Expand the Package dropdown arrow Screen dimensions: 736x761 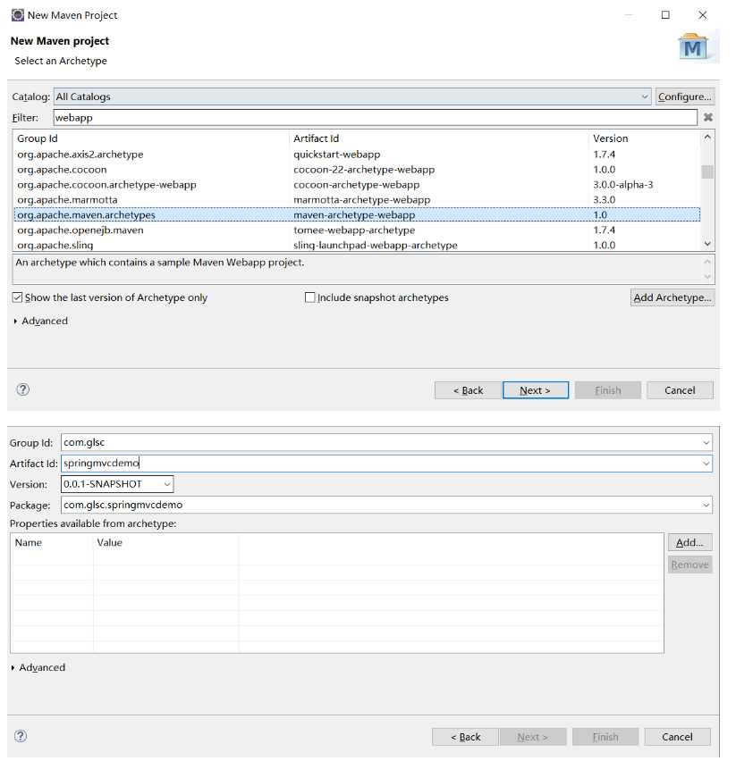tap(706, 505)
